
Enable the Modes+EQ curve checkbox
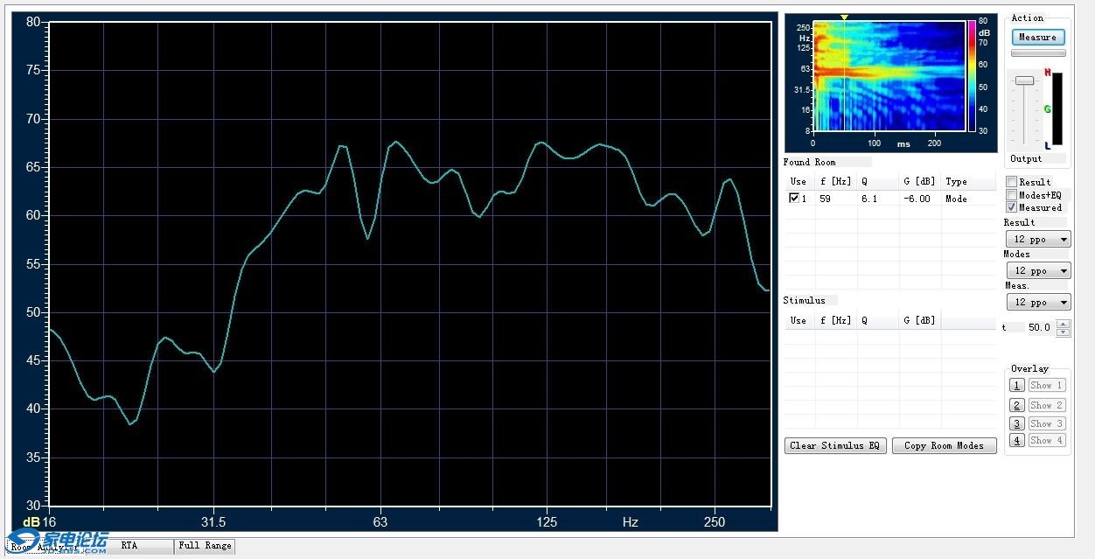pyautogui.click(x=1011, y=195)
